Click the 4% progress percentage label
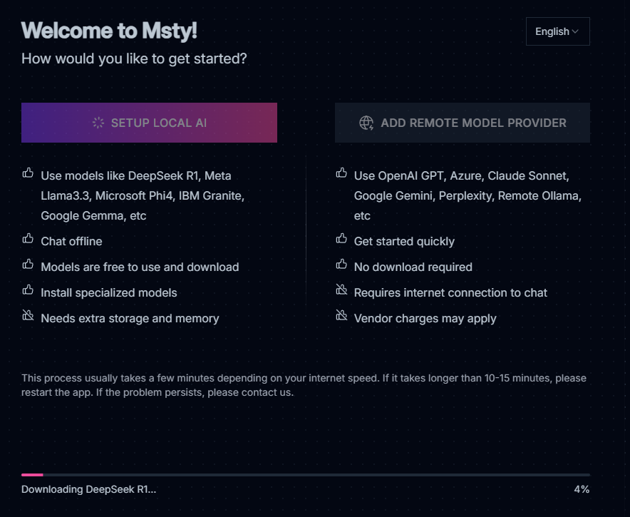The image size is (630, 517). point(582,489)
